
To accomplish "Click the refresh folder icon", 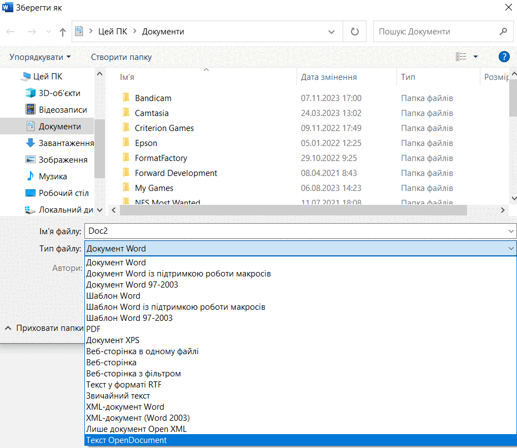I will [354, 32].
